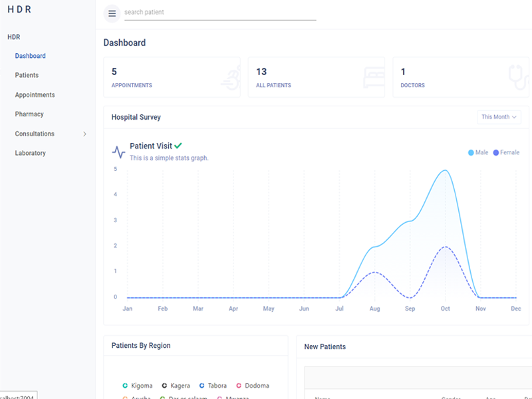Select Laboratory in the sidebar
The height and width of the screenshot is (399, 532).
click(30, 154)
